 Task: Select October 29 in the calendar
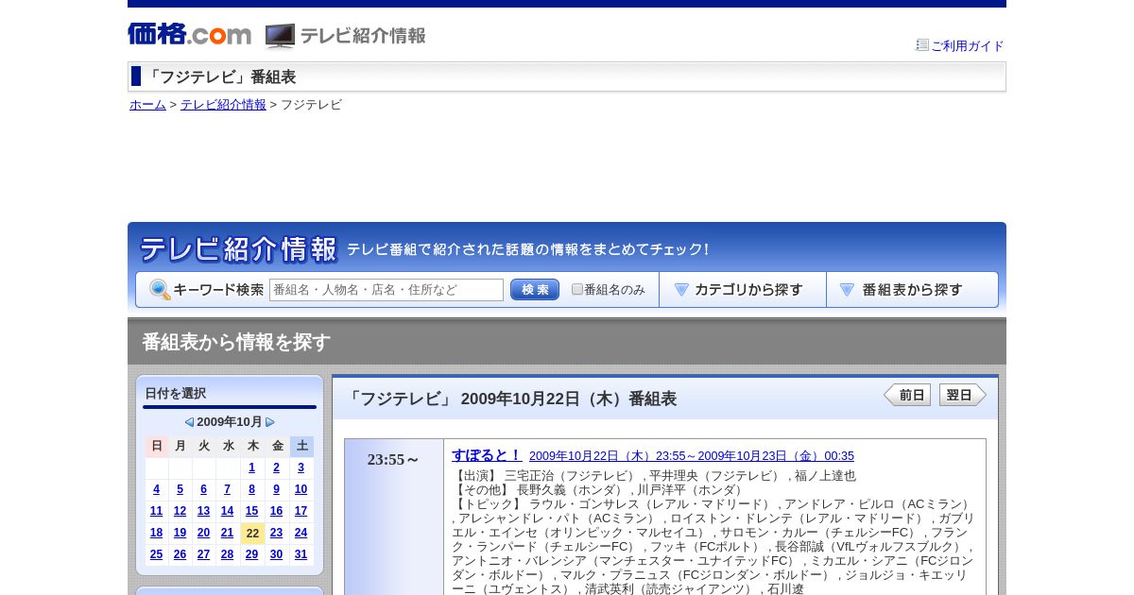252,554
